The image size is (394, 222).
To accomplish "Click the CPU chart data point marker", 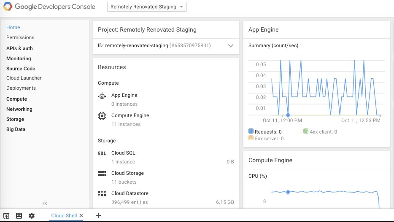I will (288, 192).
